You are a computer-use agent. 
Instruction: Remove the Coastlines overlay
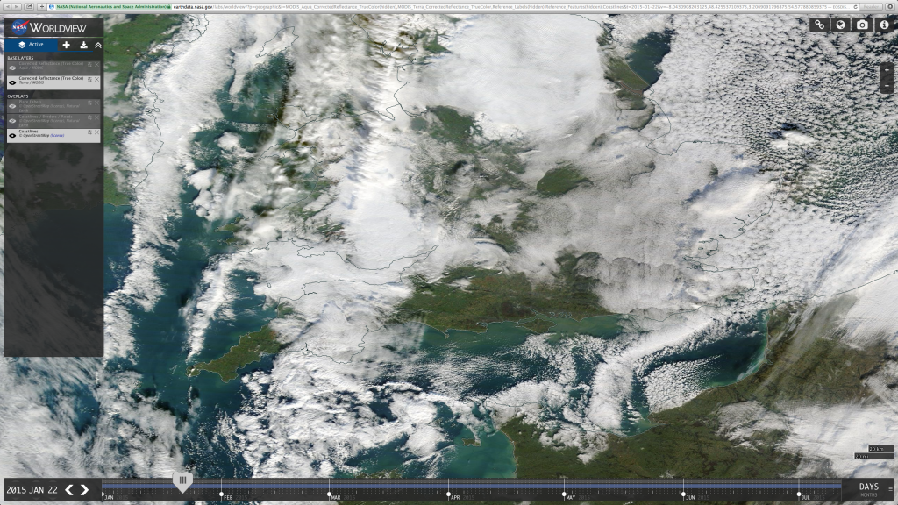[x=96, y=132]
